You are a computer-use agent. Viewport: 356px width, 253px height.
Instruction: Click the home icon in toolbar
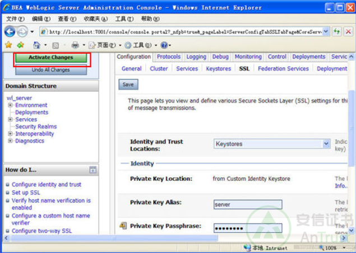coord(37,45)
